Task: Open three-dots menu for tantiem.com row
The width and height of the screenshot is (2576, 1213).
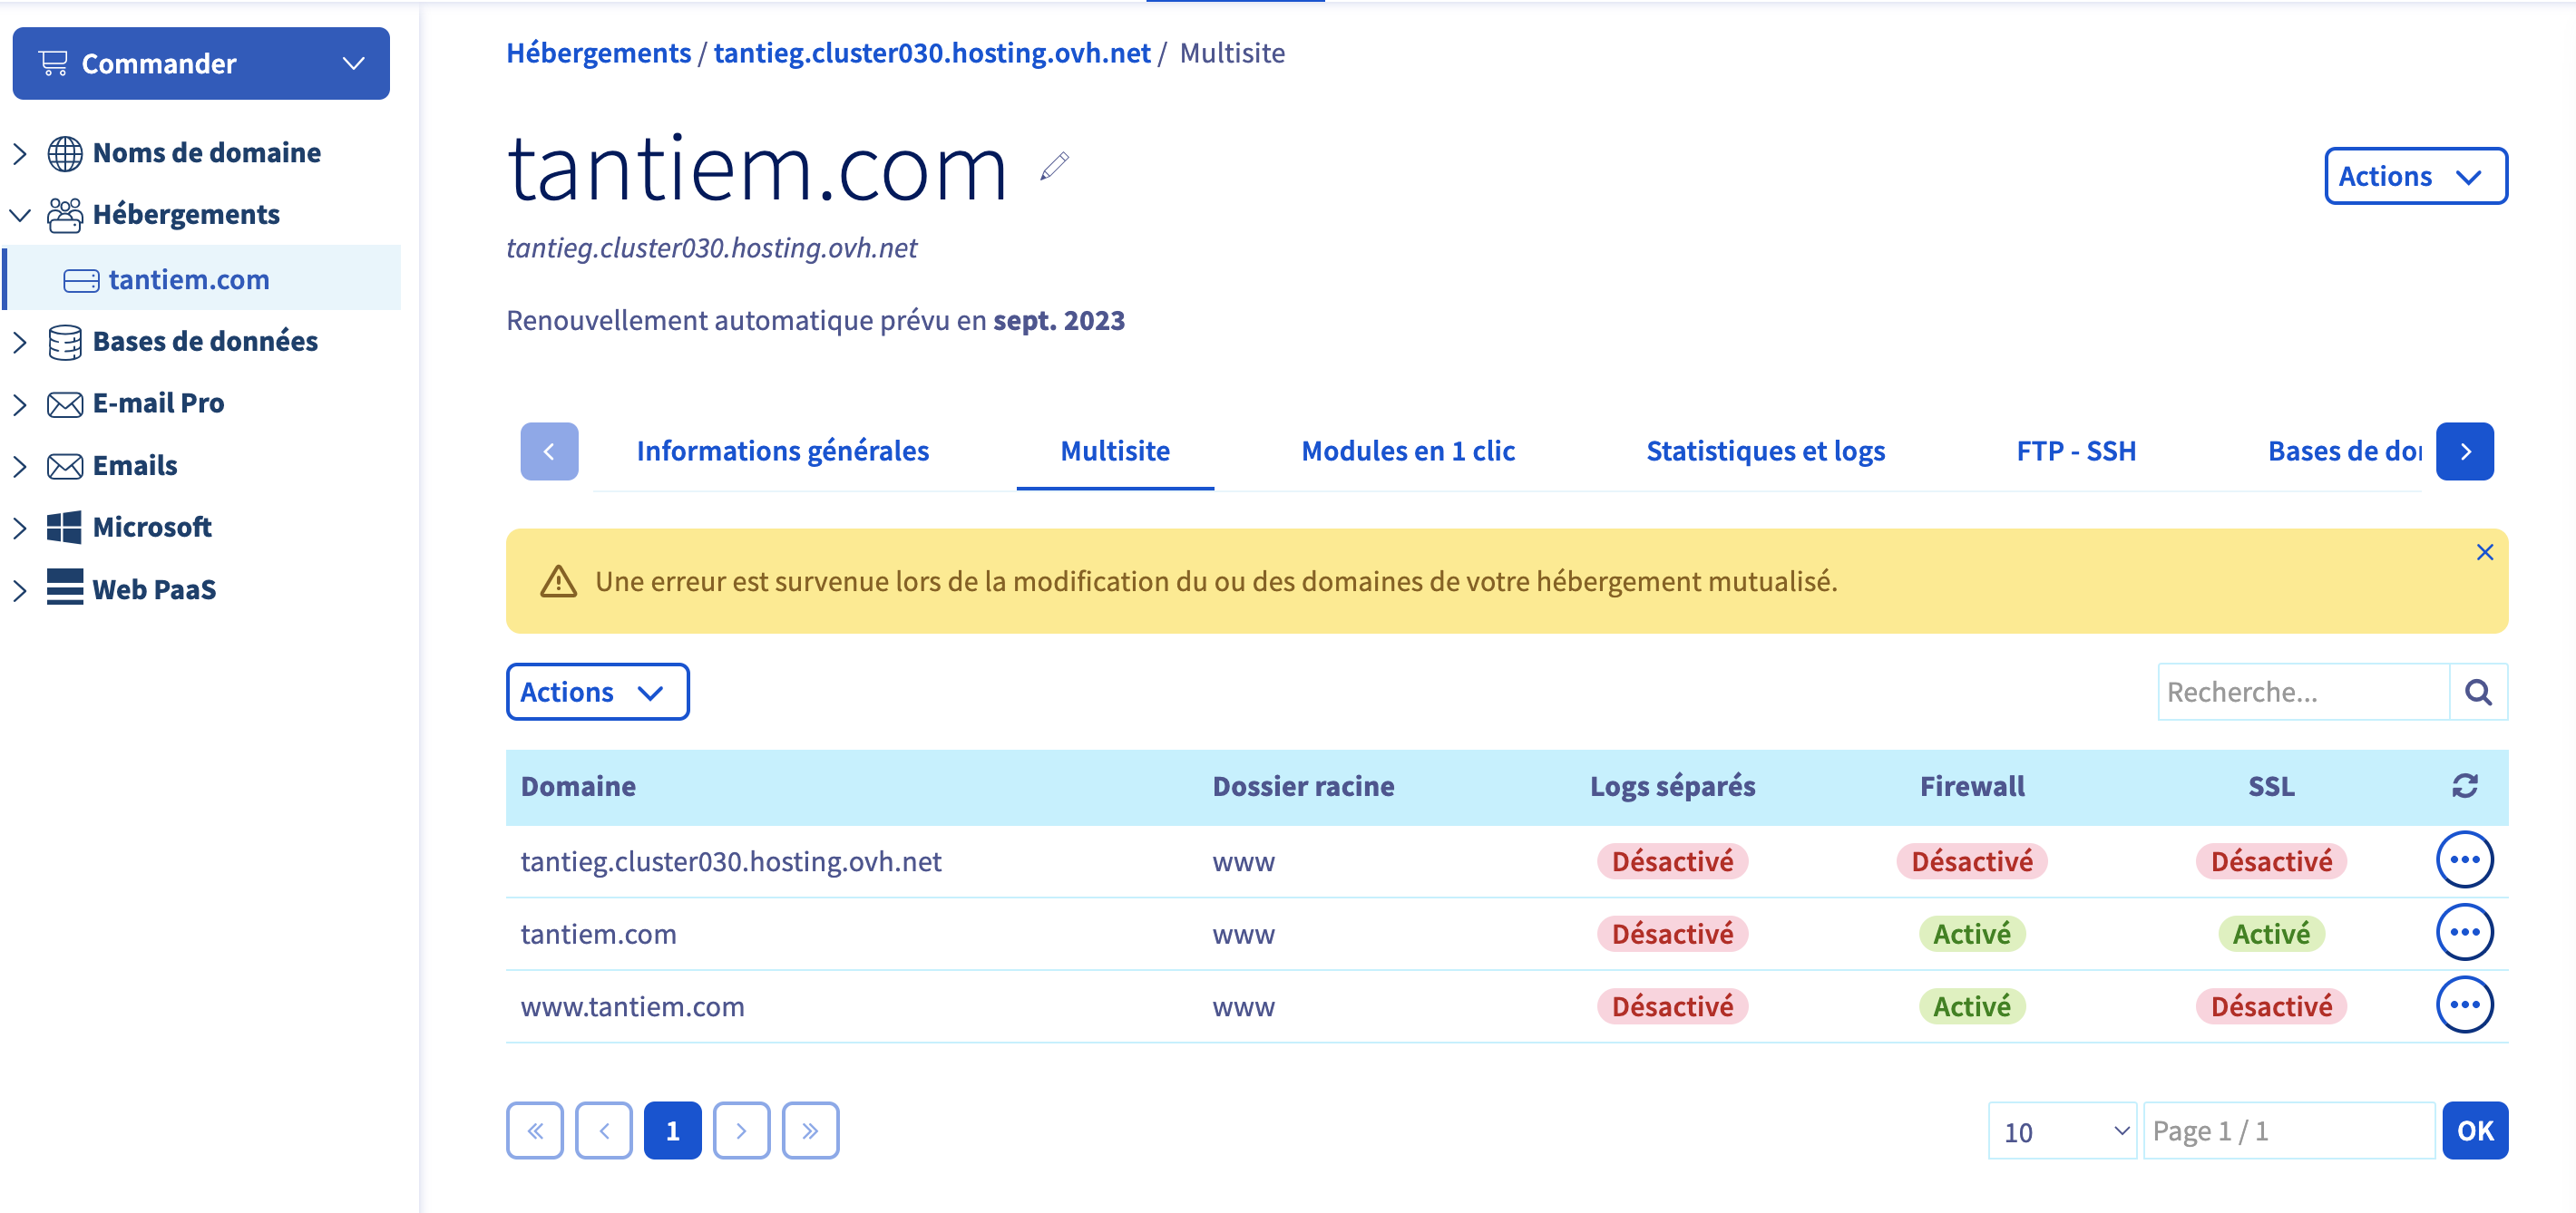Action: click(2464, 932)
